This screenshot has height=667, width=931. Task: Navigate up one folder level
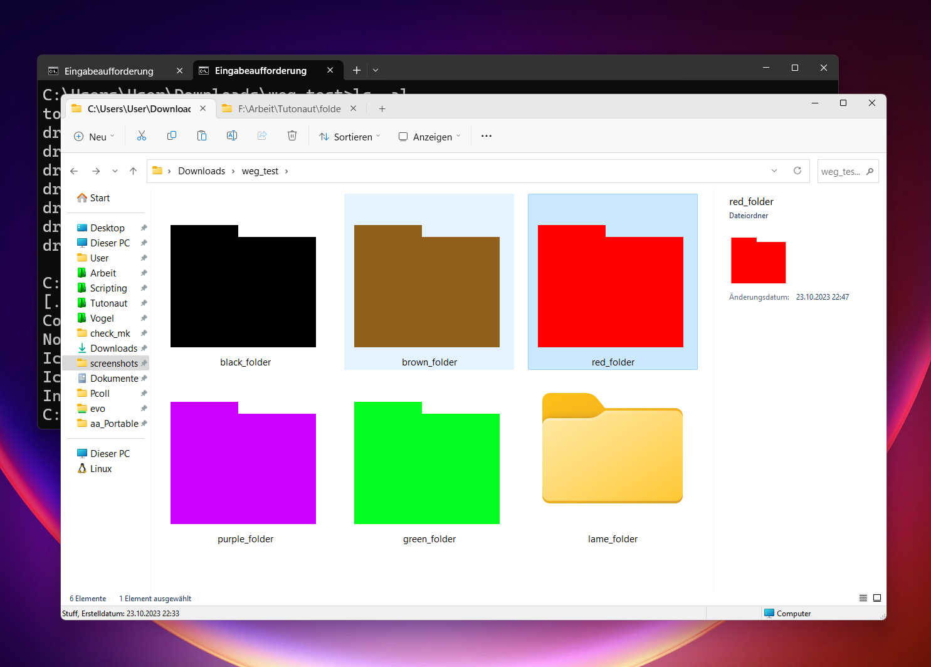133,171
